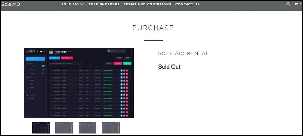The image size is (303, 136).
Task: Click the Sole AIO site logo
Action: point(11,4)
